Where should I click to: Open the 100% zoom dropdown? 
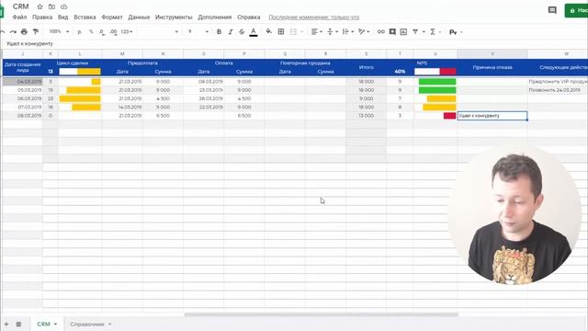[x=59, y=32]
